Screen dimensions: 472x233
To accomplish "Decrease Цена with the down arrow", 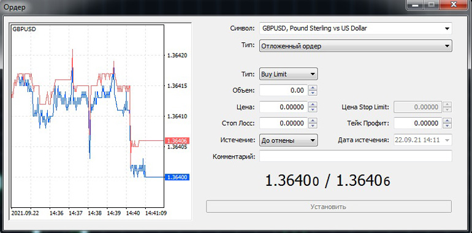I will 313,109.
